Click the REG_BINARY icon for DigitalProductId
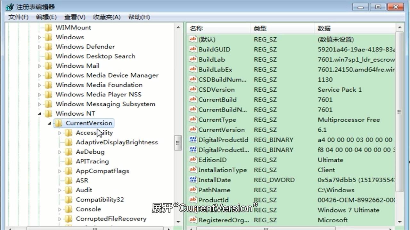The width and height of the screenshot is (410, 230). tap(193, 140)
